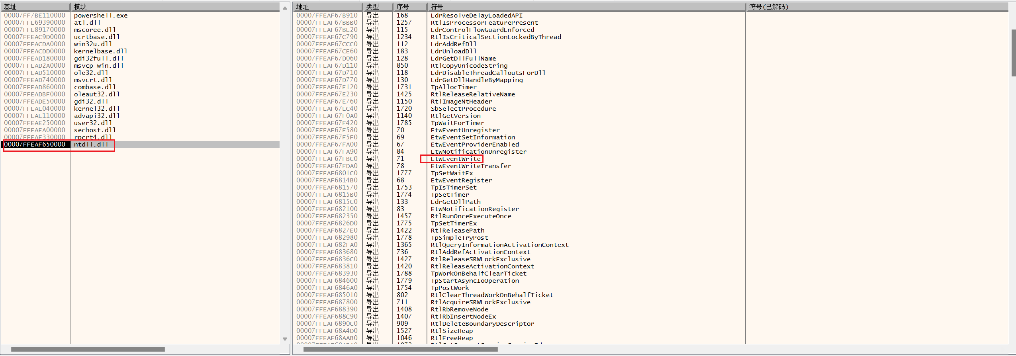Select the RtlIsProcessorFeaturePresent symbol
Screen dimensions: 1016x356
tap(484, 23)
